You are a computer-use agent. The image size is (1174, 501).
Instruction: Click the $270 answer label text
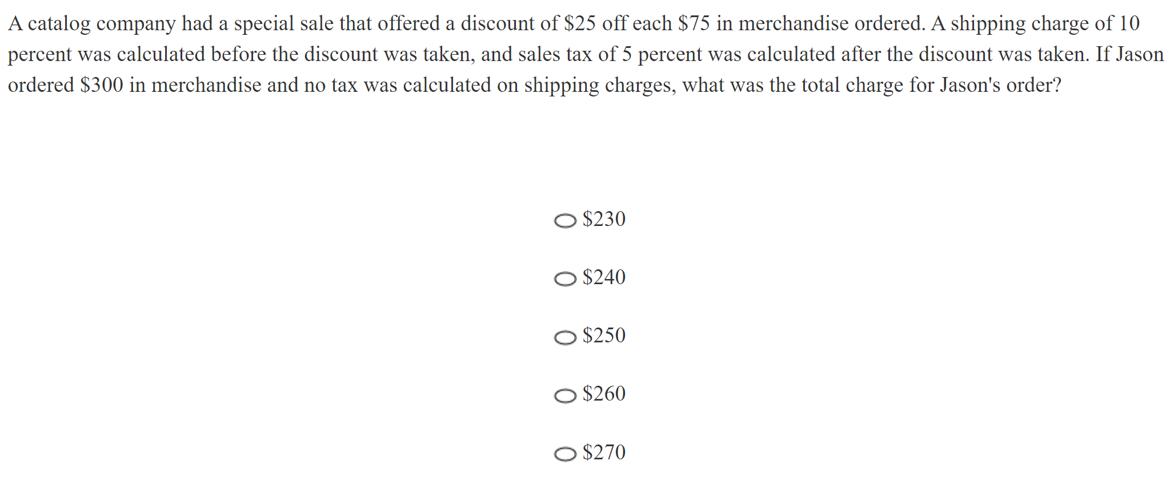[x=604, y=453]
